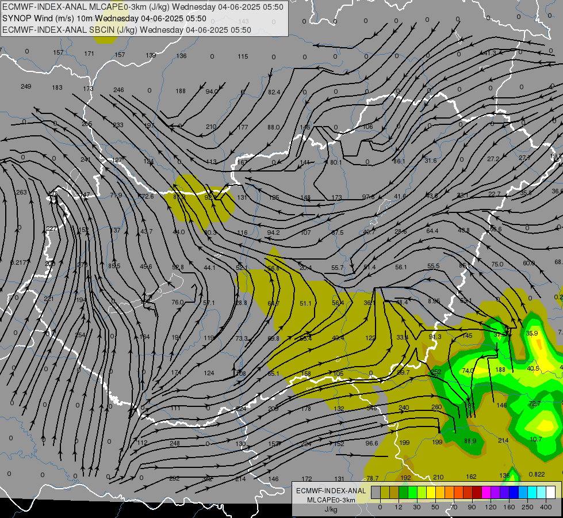Click the map value 0.217

pos(18,262)
